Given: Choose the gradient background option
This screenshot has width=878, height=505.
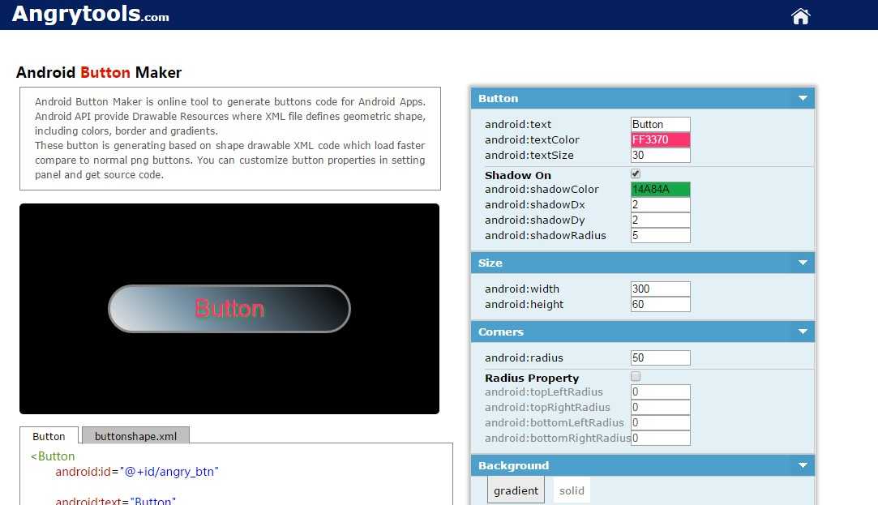Looking at the screenshot, I should [516, 490].
